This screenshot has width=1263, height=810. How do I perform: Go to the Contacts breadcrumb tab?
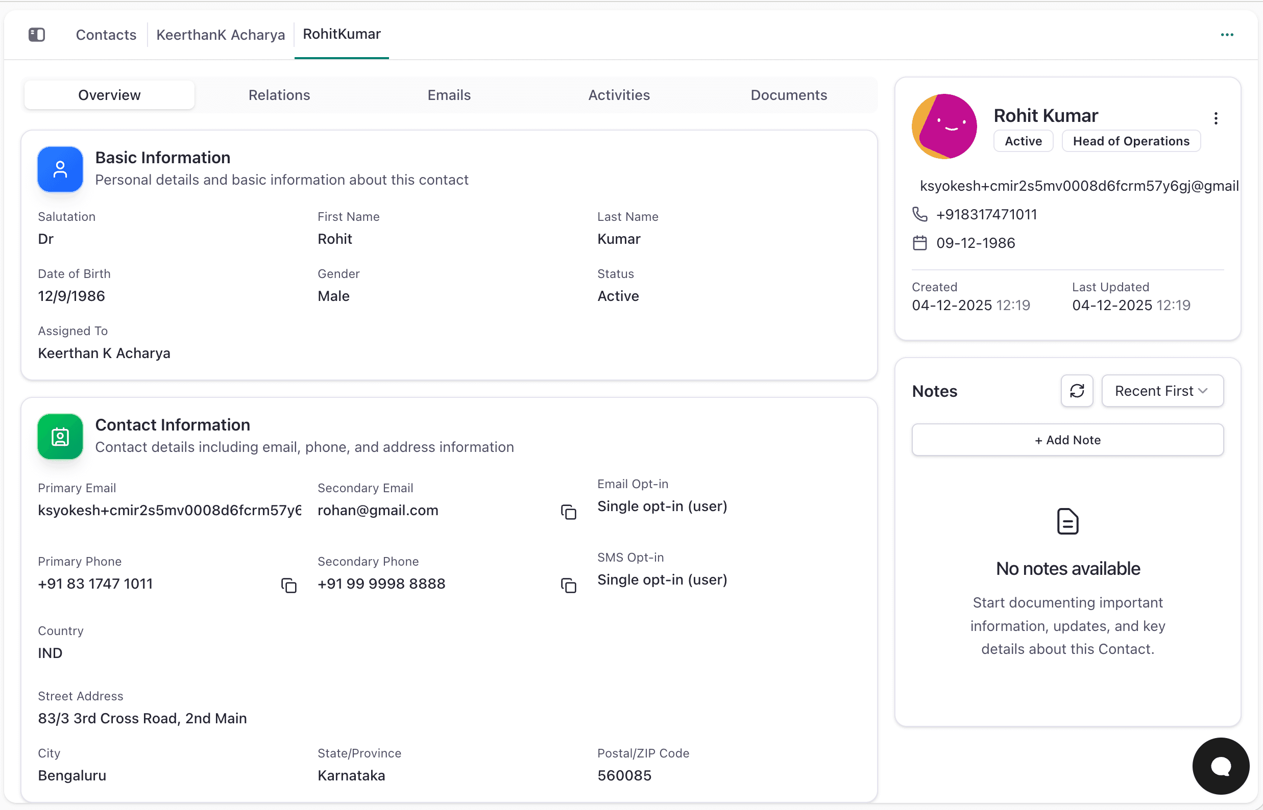click(x=106, y=35)
